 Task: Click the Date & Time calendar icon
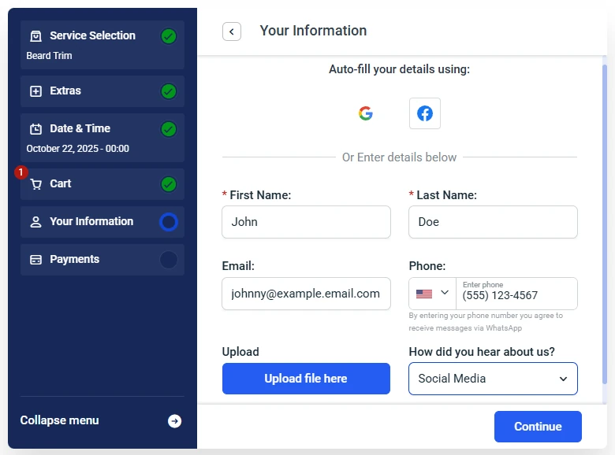click(x=35, y=129)
